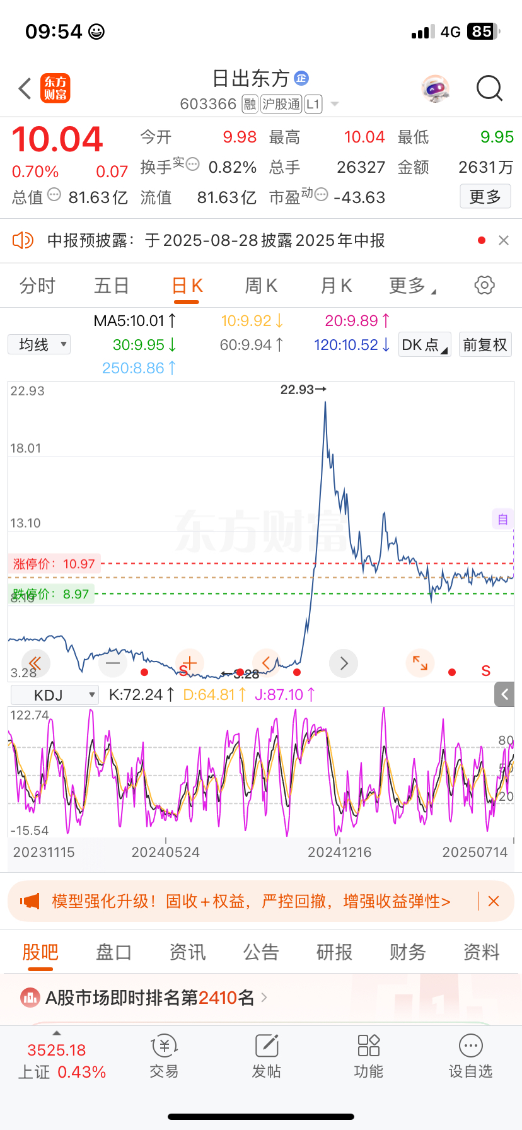Tap the zoom-in plus chart button

[x=190, y=663]
